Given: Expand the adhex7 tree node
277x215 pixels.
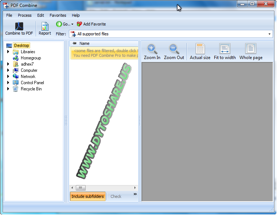Looking at the screenshot, I should [x=8, y=64].
